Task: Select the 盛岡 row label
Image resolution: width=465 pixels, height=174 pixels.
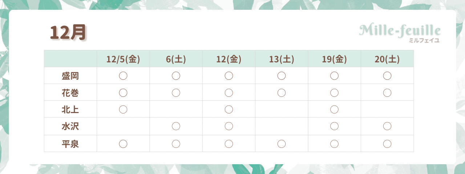Action: point(70,76)
